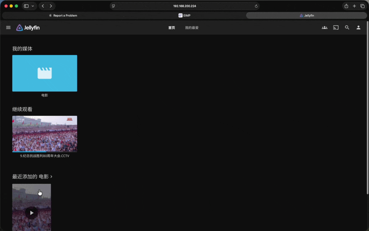This screenshot has width=369, height=231.
Task: Expand the sidebar dropdown chevron
Action: (33, 6)
